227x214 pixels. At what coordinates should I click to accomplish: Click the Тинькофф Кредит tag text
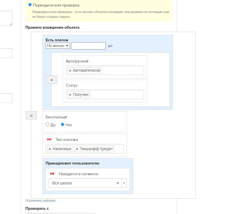[x=96, y=149]
